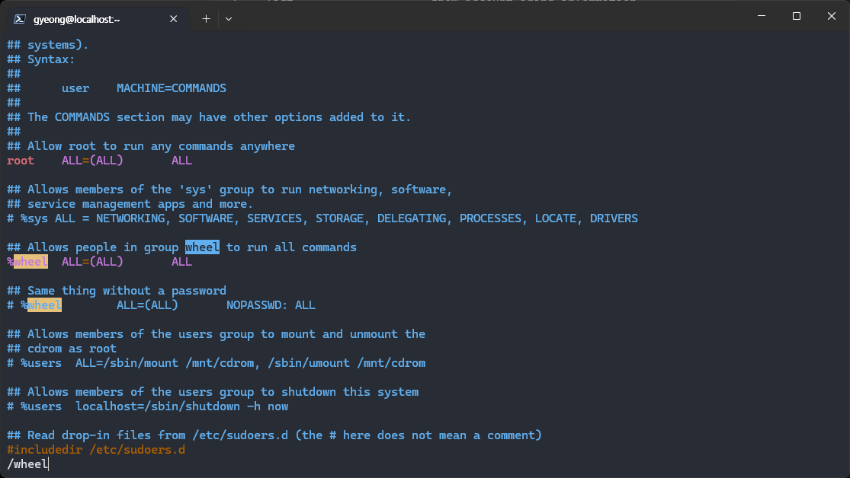Close the gyeong@localhost tab
850x478 pixels.
(174, 18)
